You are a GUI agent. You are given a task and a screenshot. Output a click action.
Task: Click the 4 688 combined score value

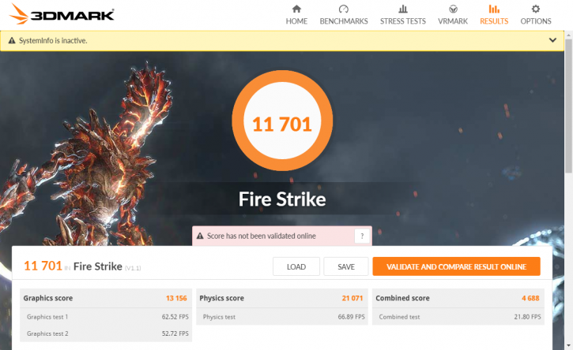pos(530,298)
